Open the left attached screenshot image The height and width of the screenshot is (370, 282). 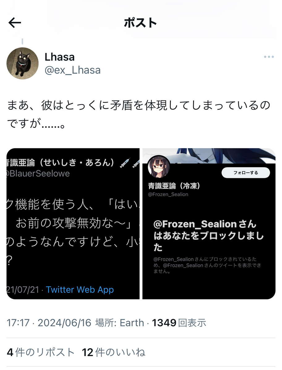tap(73, 224)
